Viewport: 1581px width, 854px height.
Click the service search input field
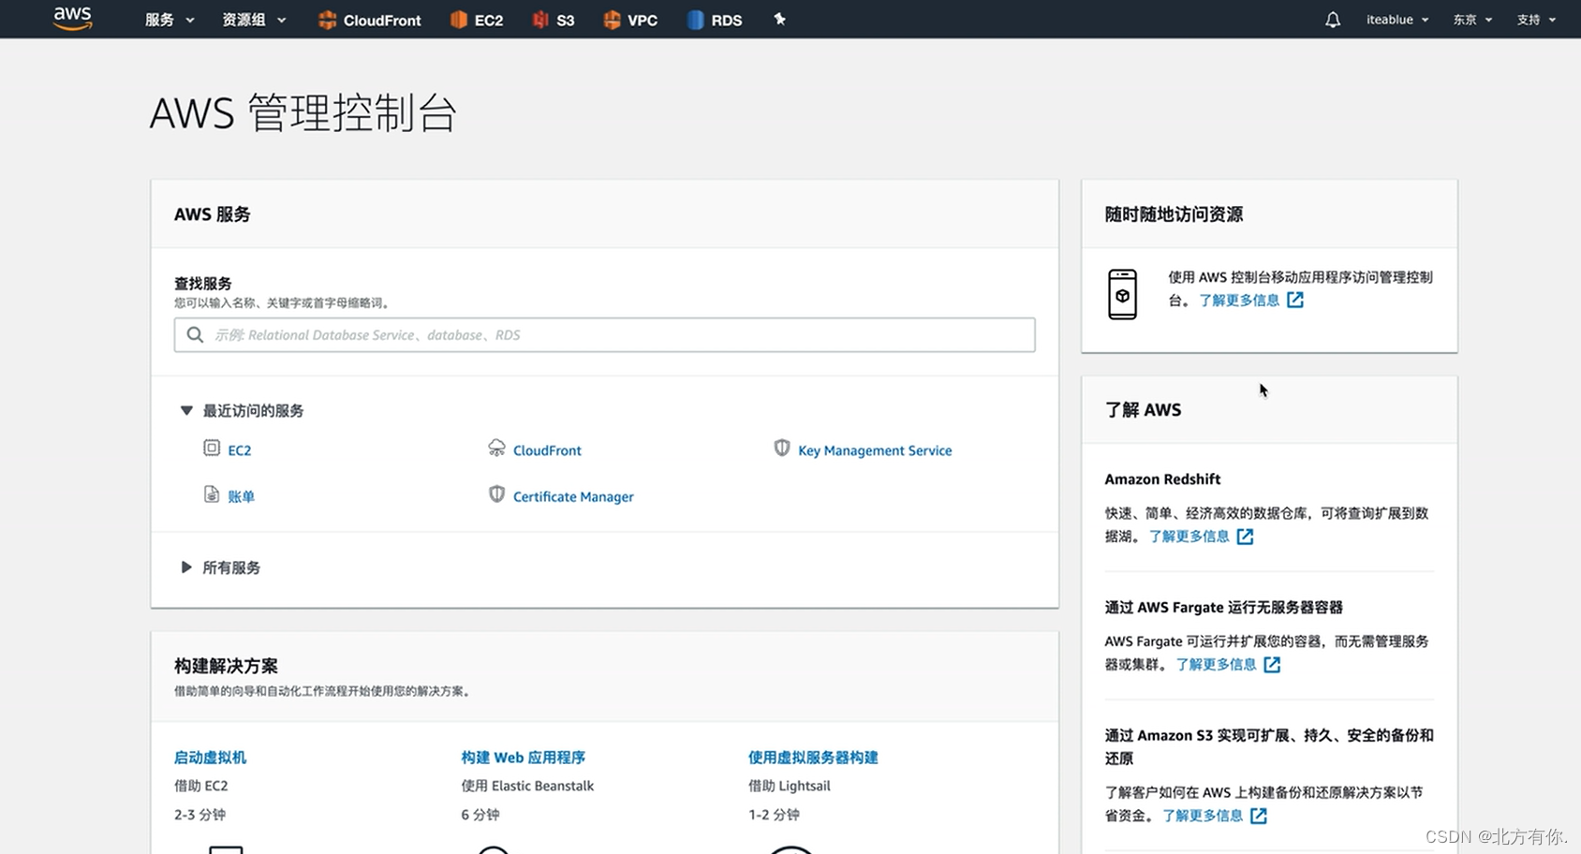pyautogui.click(x=604, y=335)
